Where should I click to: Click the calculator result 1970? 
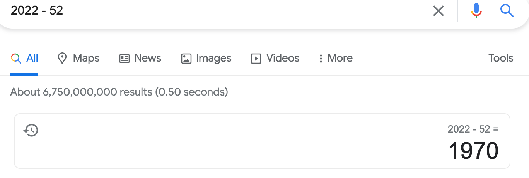(473, 151)
